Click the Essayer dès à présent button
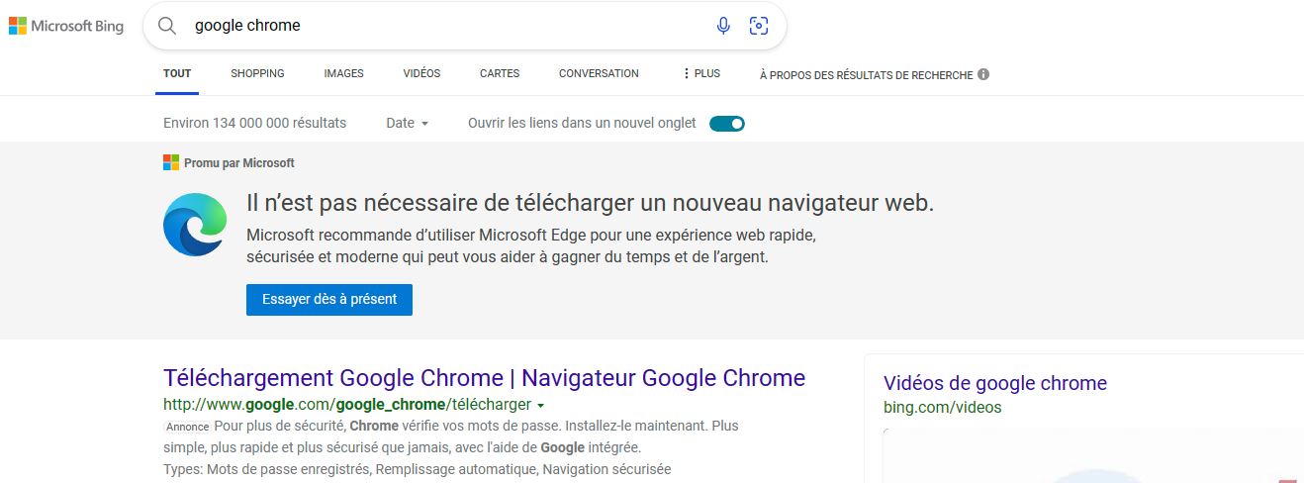 pyautogui.click(x=329, y=300)
